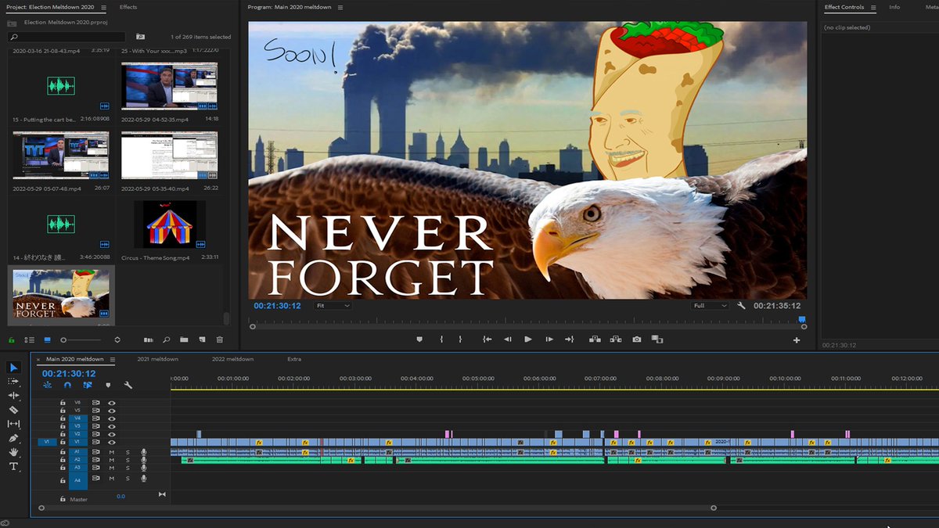Go to In point
This screenshot has height=528, width=939.
pyautogui.click(x=487, y=339)
